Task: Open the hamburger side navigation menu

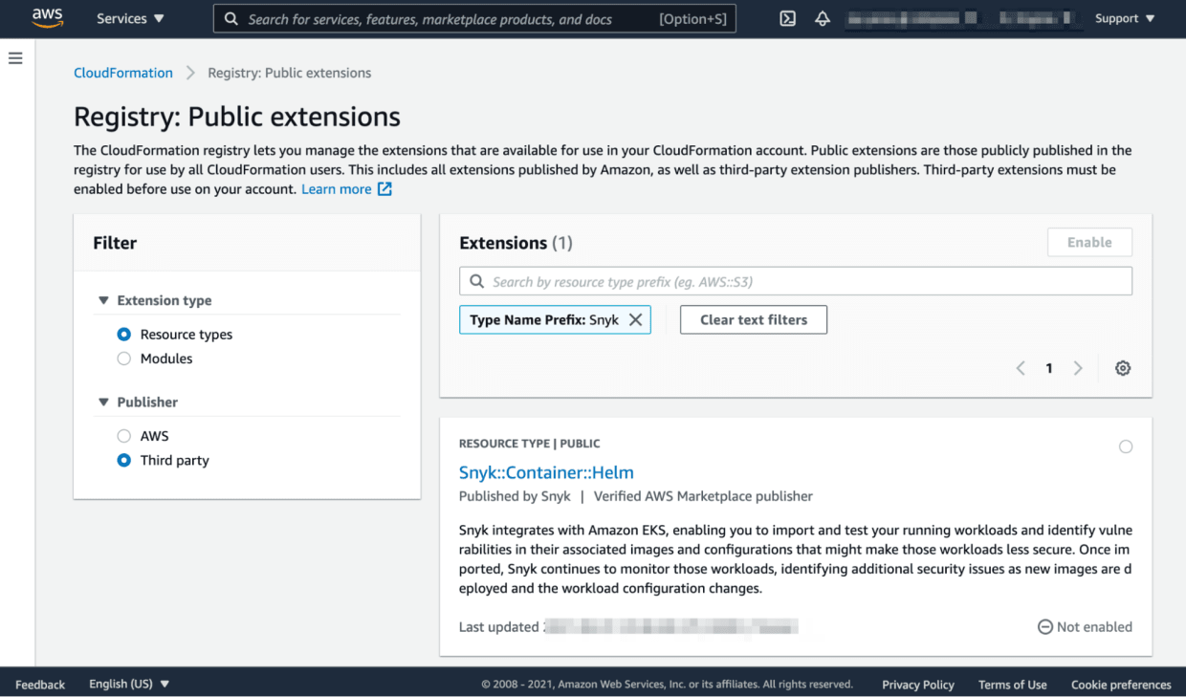Action: 15,58
